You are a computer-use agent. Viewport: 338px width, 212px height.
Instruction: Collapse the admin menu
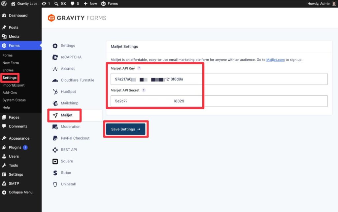point(21,192)
